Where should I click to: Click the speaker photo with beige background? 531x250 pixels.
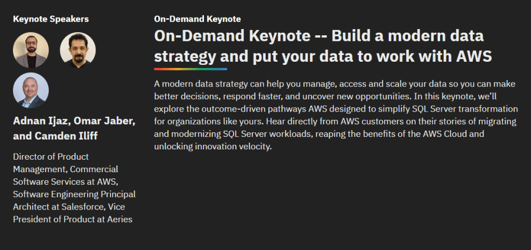point(31,50)
